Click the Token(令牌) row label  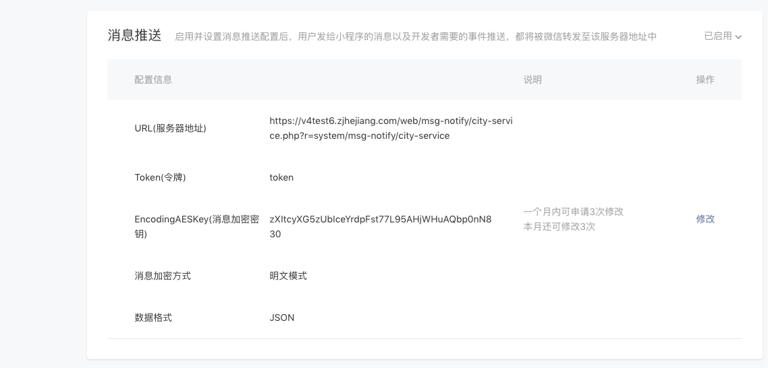[160, 177]
